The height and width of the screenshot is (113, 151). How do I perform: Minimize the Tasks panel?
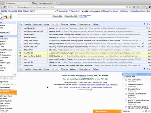(x=147, y=74)
